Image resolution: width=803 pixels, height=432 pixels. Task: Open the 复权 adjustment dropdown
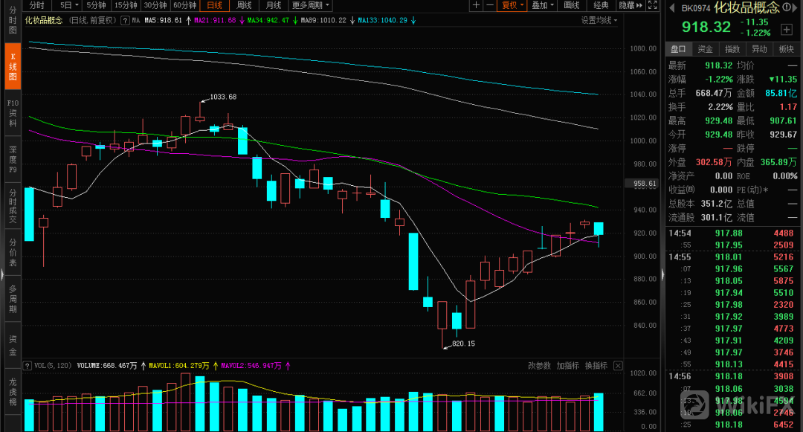513,5
